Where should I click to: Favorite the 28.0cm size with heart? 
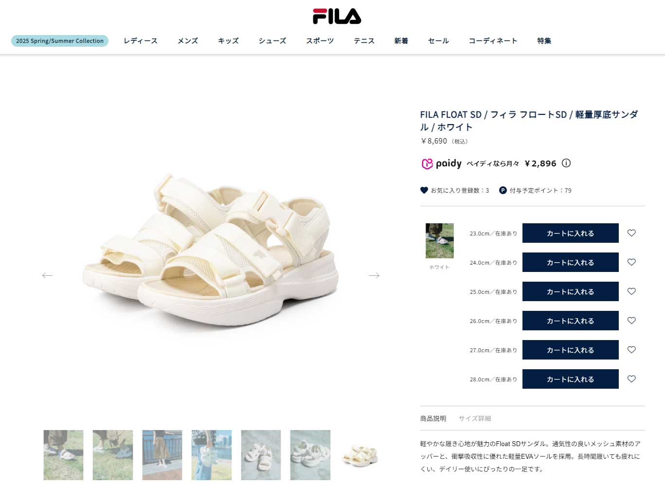pyautogui.click(x=631, y=379)
